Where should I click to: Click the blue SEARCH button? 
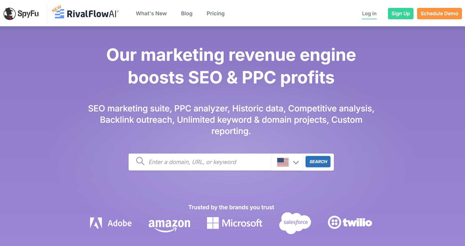tap(318, 162)
